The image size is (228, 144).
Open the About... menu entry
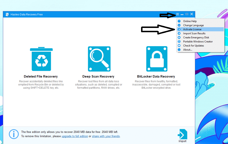coord(188,50)
